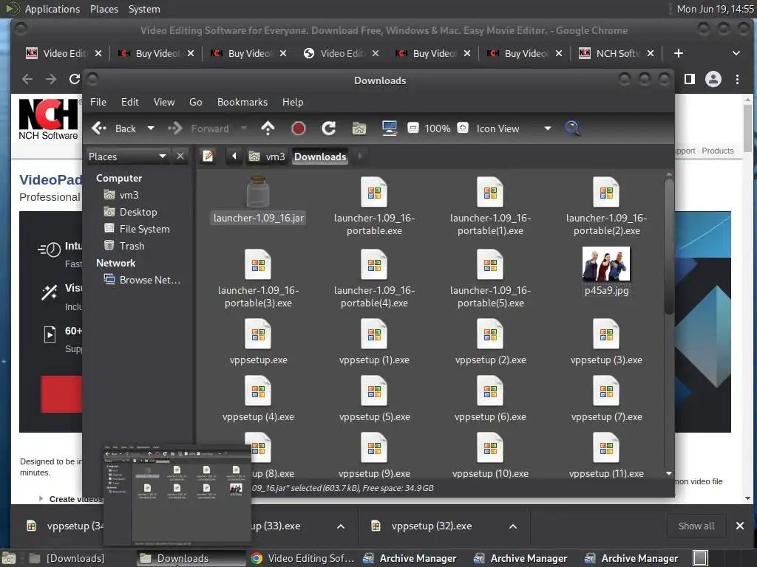Click the path bar left scroll arrow

coord(234,157)
